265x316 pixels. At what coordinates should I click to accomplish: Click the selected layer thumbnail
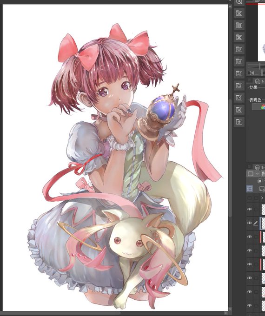(x=263, y=223)
